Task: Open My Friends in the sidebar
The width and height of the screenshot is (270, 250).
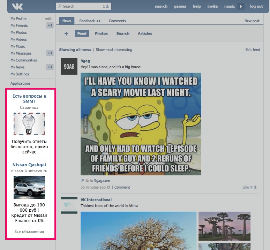Action: 19,25
